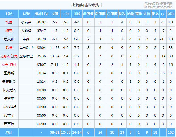Open player 哈登 name link
Viewport: 176px width, 137px height.
[9, 48]
